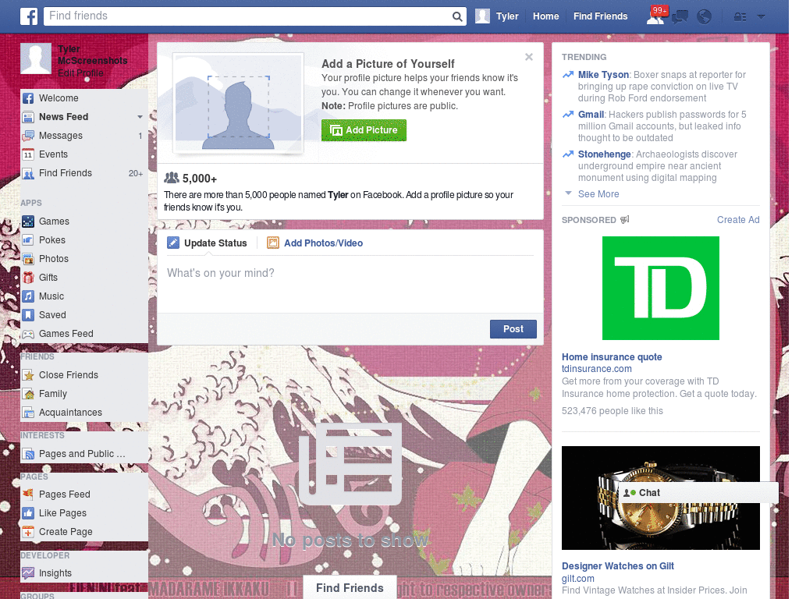Open the notifications globe icon

pos(705,17)
